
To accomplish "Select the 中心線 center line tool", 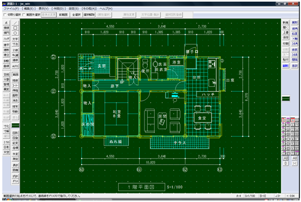I will coord(15,55).
